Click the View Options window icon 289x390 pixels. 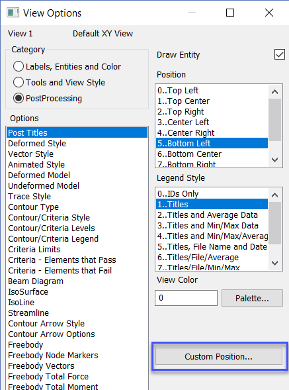[13, 13]
